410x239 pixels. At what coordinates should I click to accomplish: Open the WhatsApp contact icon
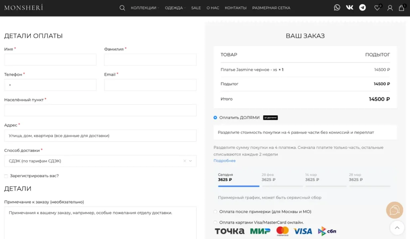pos(337,8)
